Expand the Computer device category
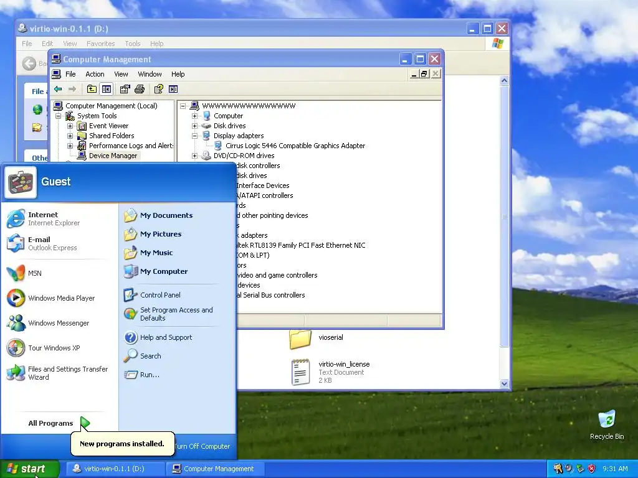 tap(195, 116)
